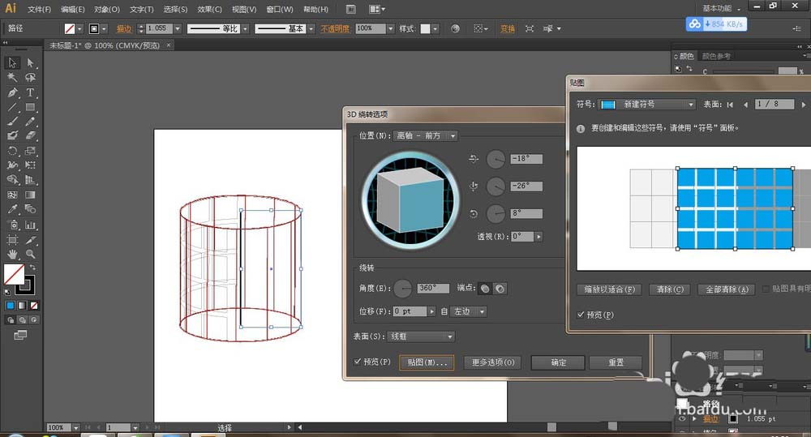Select Draw Normal mode
Viewport: 811px width, 437px height.
(11, 320)
